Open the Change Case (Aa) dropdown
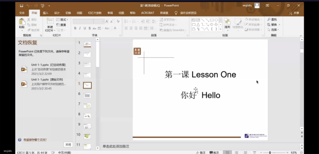 (108, 28)
